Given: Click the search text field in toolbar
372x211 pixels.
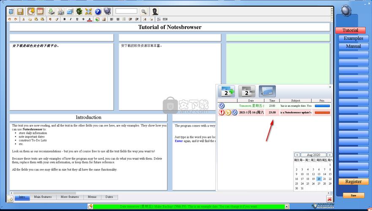Looking at the screenshot, I should tap(126, 11).
